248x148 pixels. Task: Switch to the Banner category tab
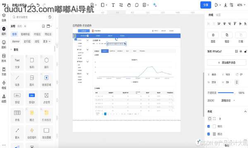[16, 42]
